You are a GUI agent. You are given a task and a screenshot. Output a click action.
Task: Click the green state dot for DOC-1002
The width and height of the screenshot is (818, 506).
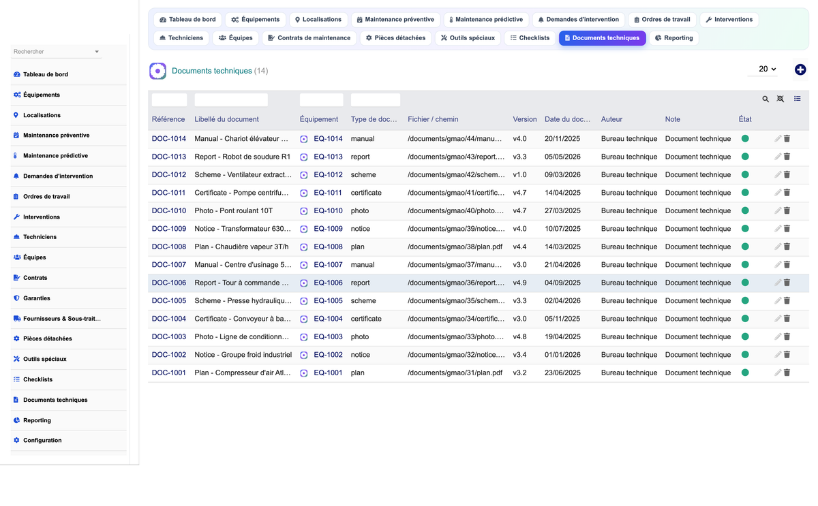coord(745,355)
